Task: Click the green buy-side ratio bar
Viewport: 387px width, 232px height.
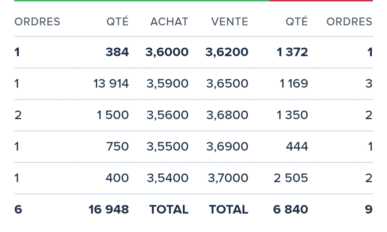Action: (x=142, y=1)
